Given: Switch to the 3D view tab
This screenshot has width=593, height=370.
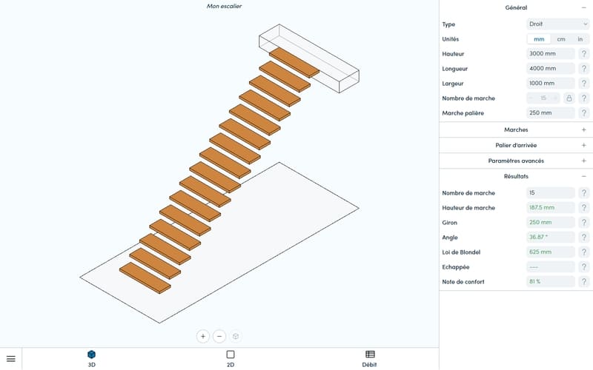Looking at the screenshot, I should (x=91, y=359).
